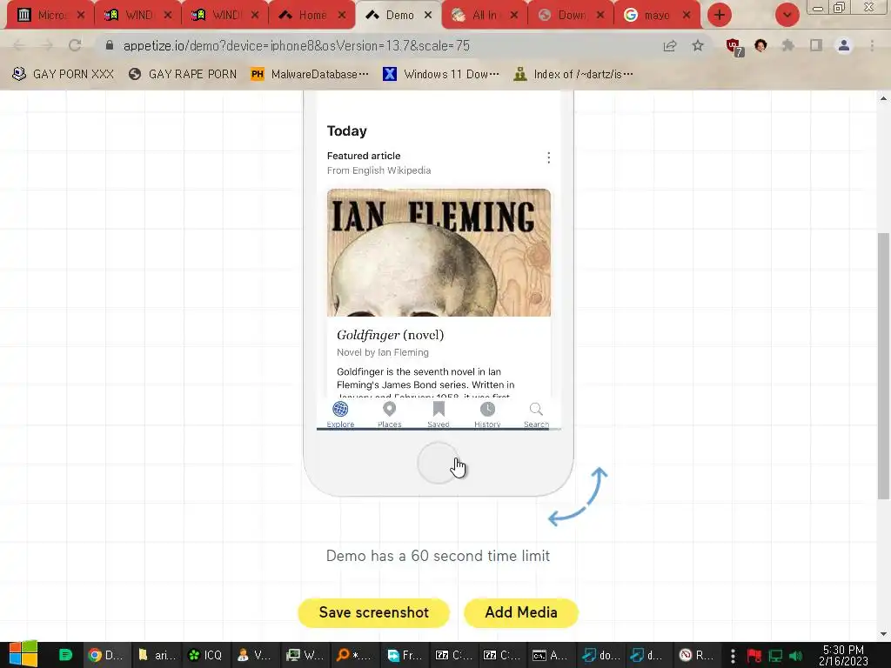Open the featured article three-dot menu
The image size is (891, 668).
[x=548, y=157]
